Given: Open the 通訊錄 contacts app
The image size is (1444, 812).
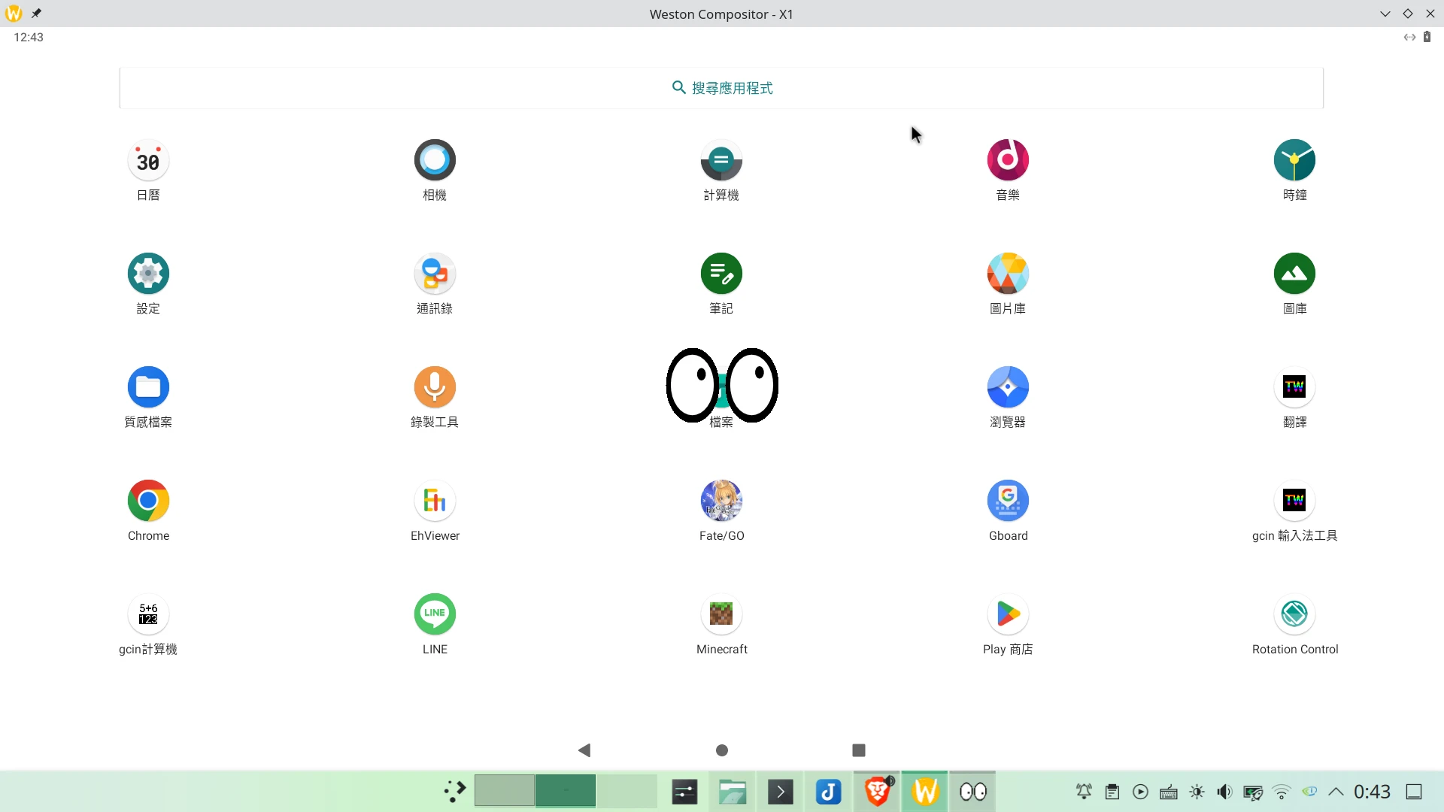Looking at the screenshot, I should 435,274.
